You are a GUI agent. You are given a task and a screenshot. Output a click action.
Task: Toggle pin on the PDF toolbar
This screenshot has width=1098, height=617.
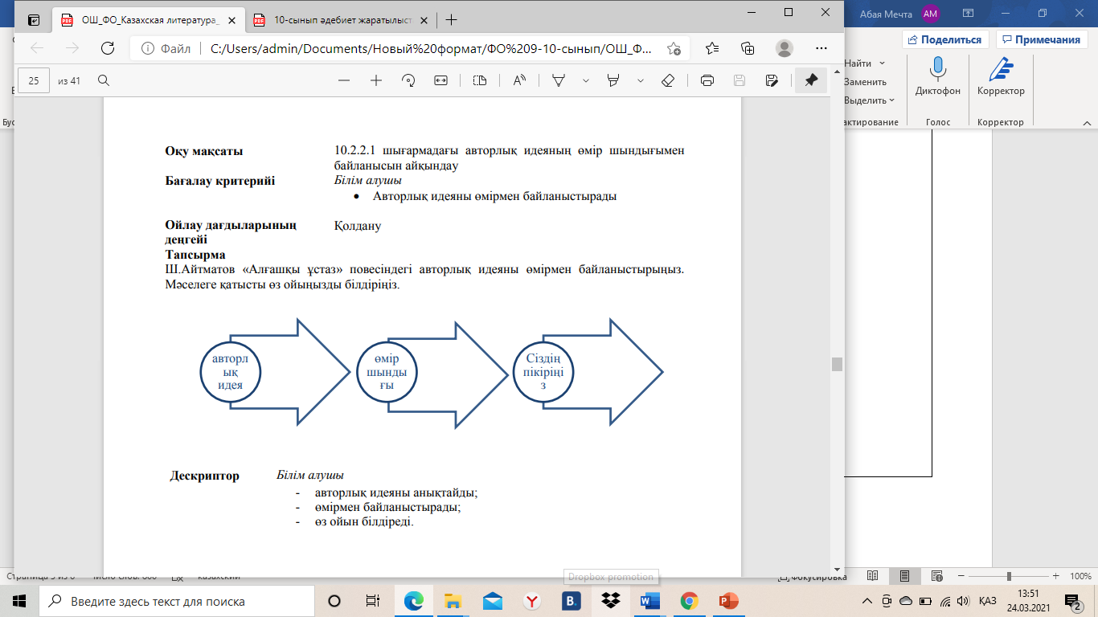(811, 80)
